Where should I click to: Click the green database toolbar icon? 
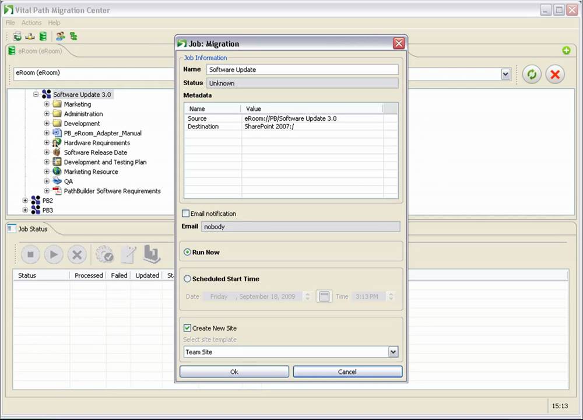point(43,36)
